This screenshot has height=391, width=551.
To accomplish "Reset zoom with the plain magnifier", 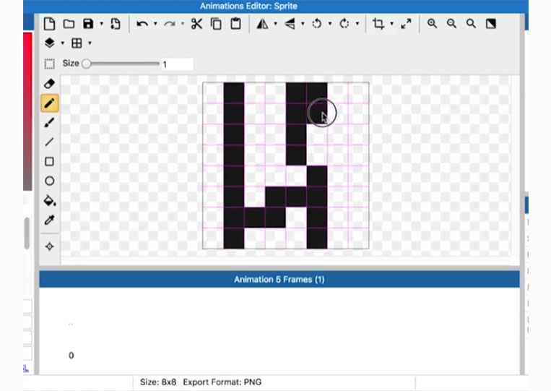I will 471,24.
